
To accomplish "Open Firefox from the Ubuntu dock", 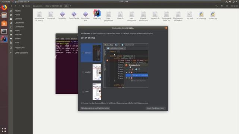I will tap(4, 7).
